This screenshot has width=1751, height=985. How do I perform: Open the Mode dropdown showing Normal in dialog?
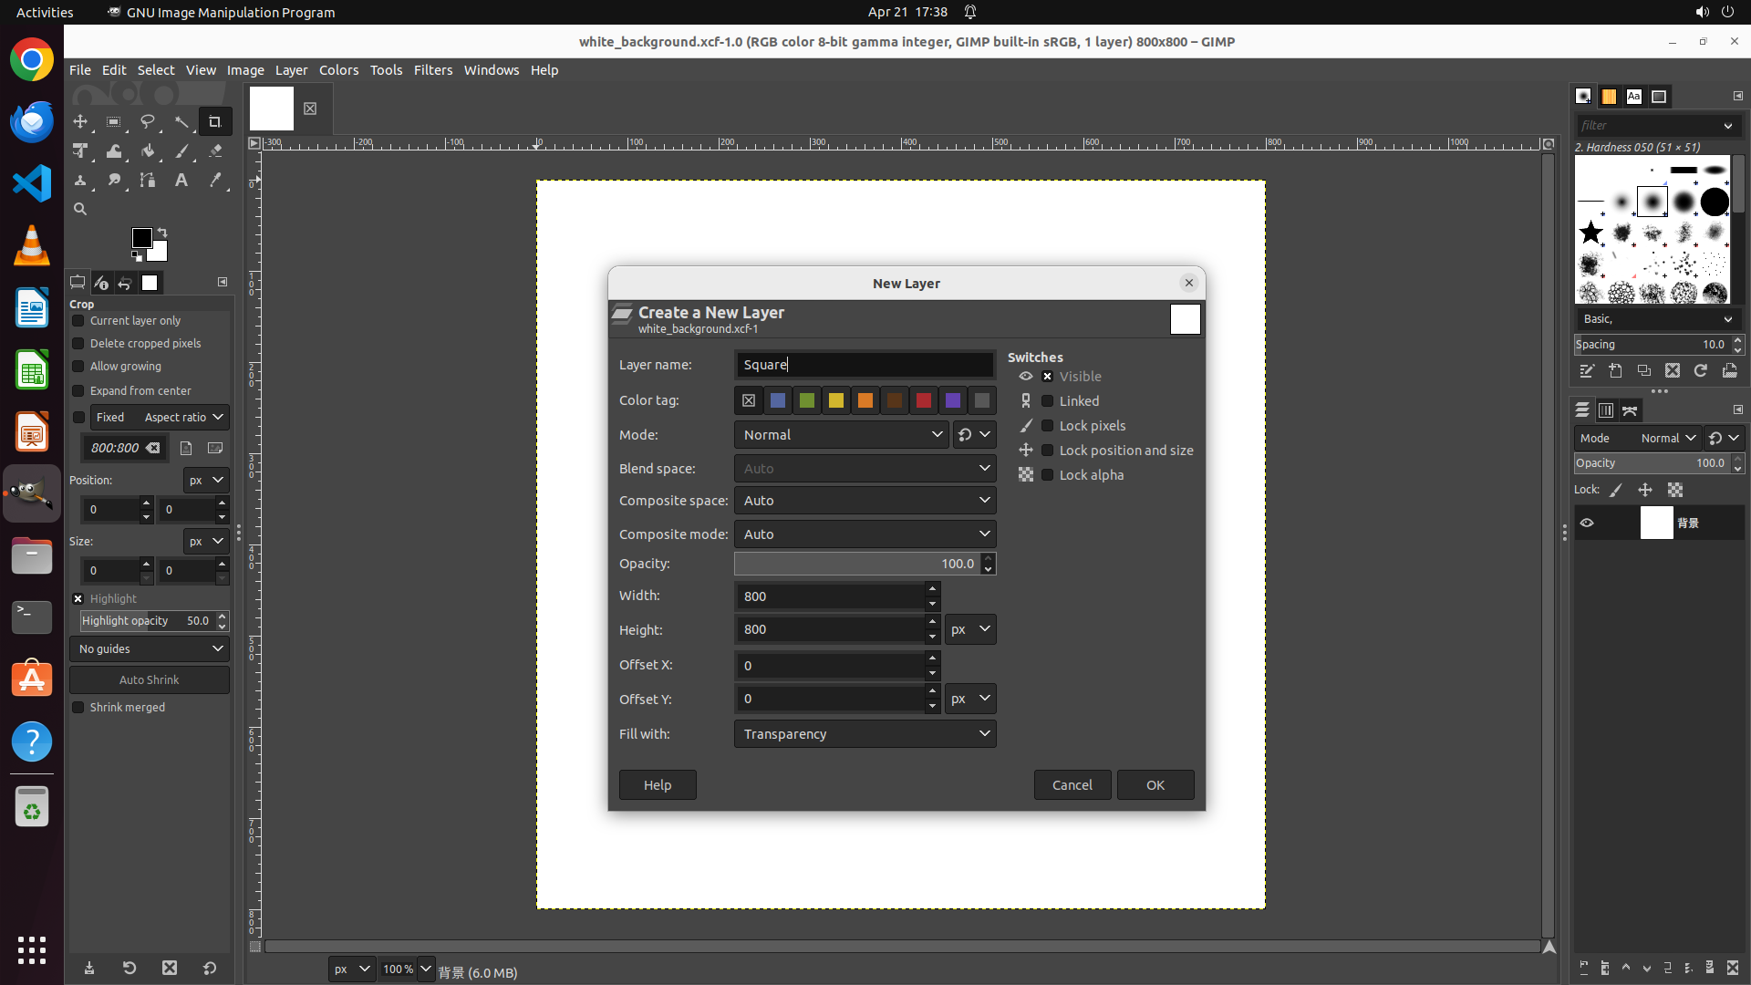(x=843, y=435)
